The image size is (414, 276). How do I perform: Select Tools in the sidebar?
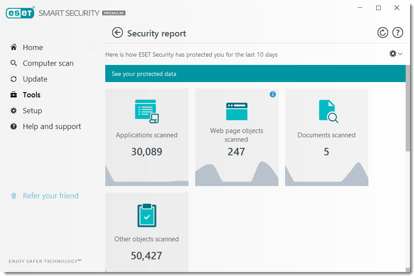point(32,95)
